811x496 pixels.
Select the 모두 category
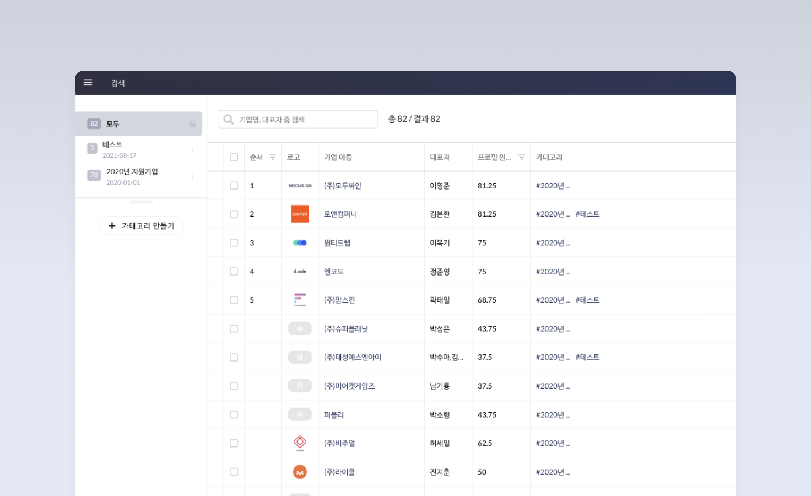139,124
